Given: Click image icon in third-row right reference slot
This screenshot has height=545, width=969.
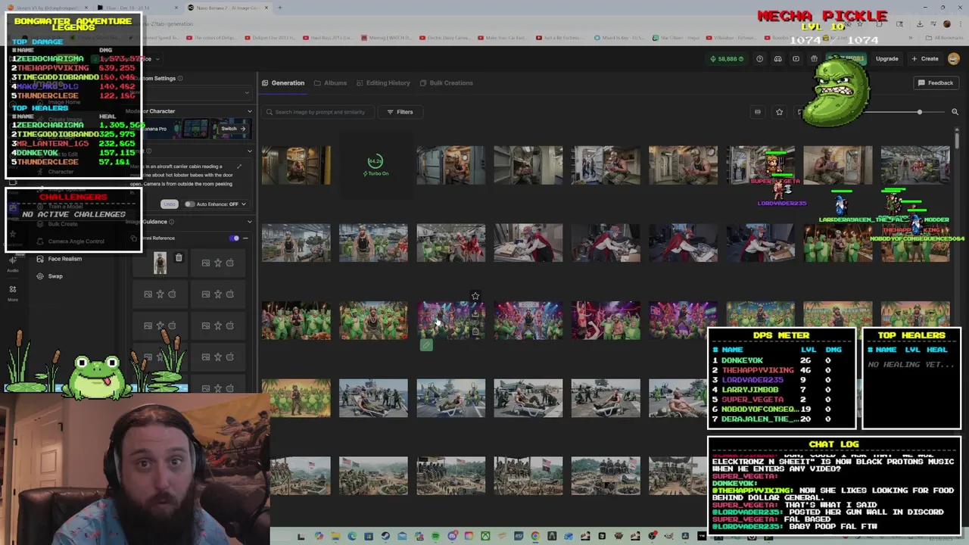Looking at the screenshot, I should pos(206,326).
